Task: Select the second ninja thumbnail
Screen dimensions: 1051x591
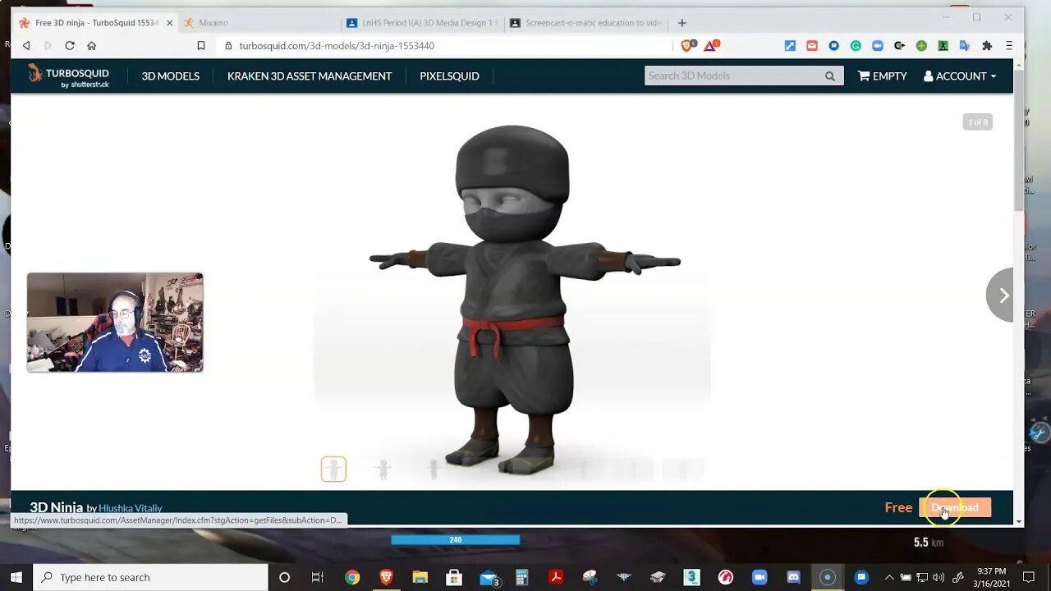Action: click(383, 469)
